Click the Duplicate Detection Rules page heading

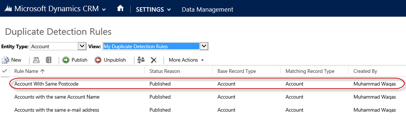(x=58, y=32)
